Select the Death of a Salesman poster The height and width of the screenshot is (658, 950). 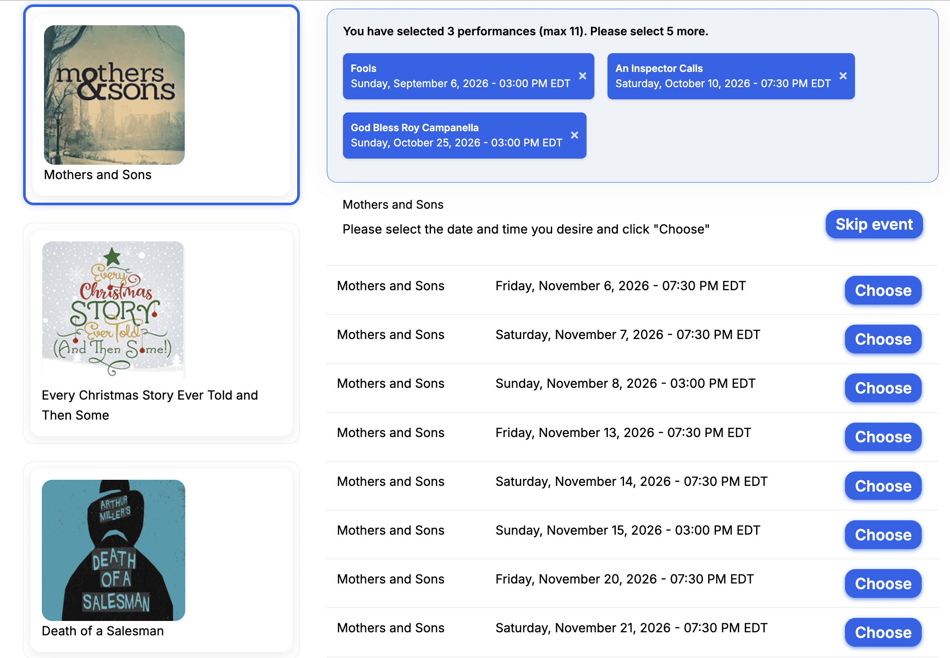(x=113, y=550)
